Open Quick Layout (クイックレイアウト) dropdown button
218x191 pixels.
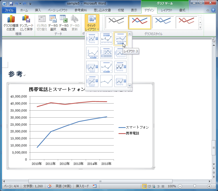coord(92,23)
